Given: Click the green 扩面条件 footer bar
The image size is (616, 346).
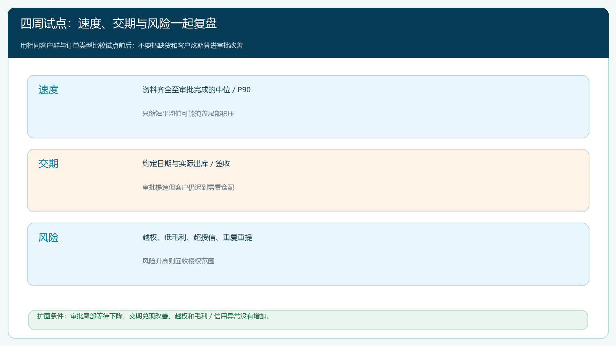Looking at the screenshot, I should pos(308,320).
